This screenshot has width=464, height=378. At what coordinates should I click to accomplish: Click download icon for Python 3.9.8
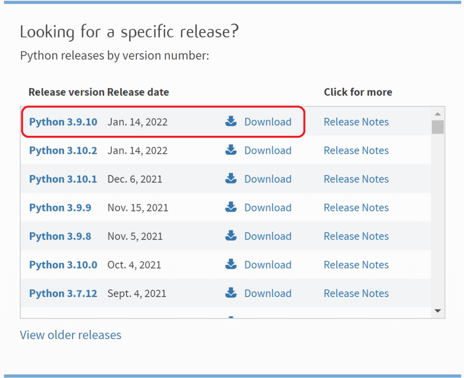(x=231, y=235)
